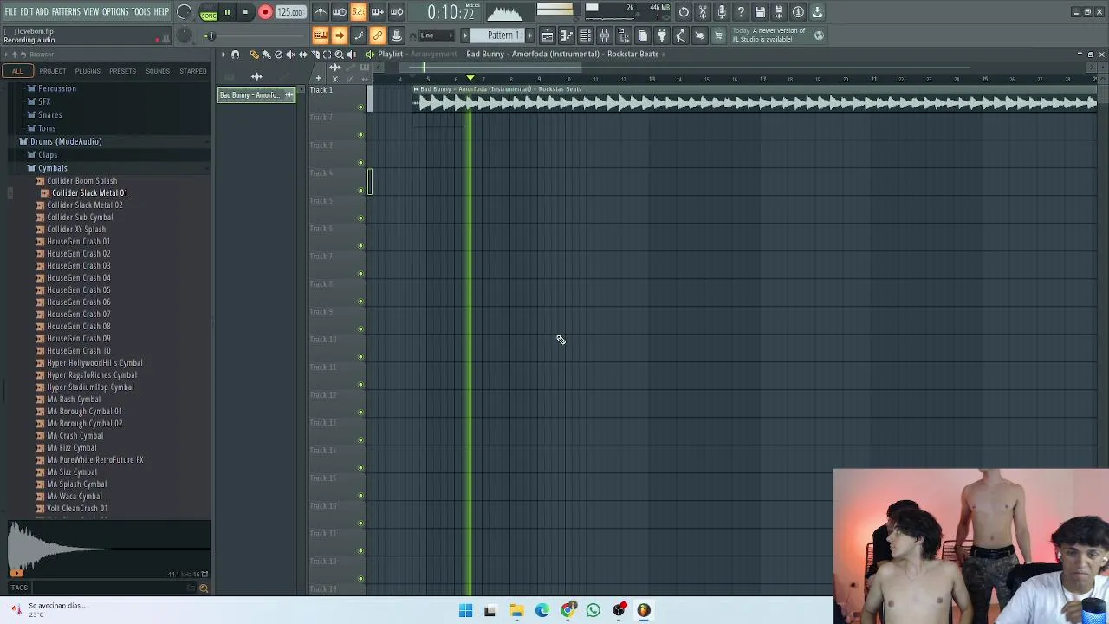The image size is (1109, 624).
Task: Open the Mixer window
Action: tap(605, 36)
